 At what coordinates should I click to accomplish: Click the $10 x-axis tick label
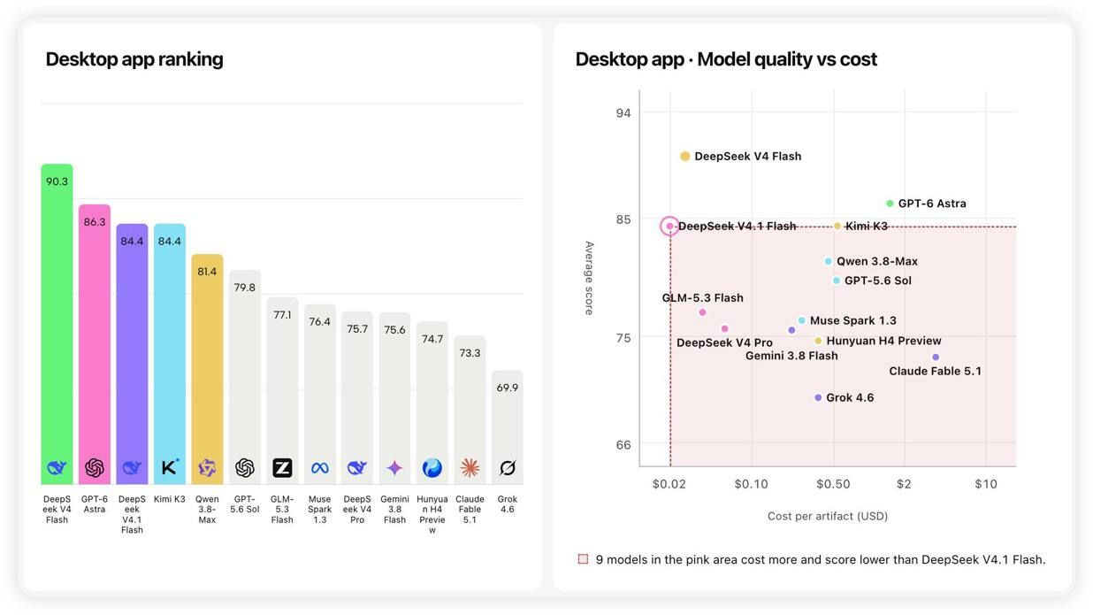[986, 484]
